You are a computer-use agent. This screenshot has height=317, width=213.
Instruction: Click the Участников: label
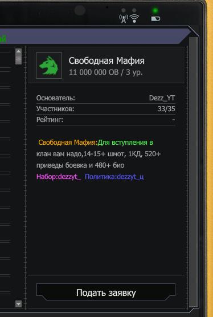(55, 109)
